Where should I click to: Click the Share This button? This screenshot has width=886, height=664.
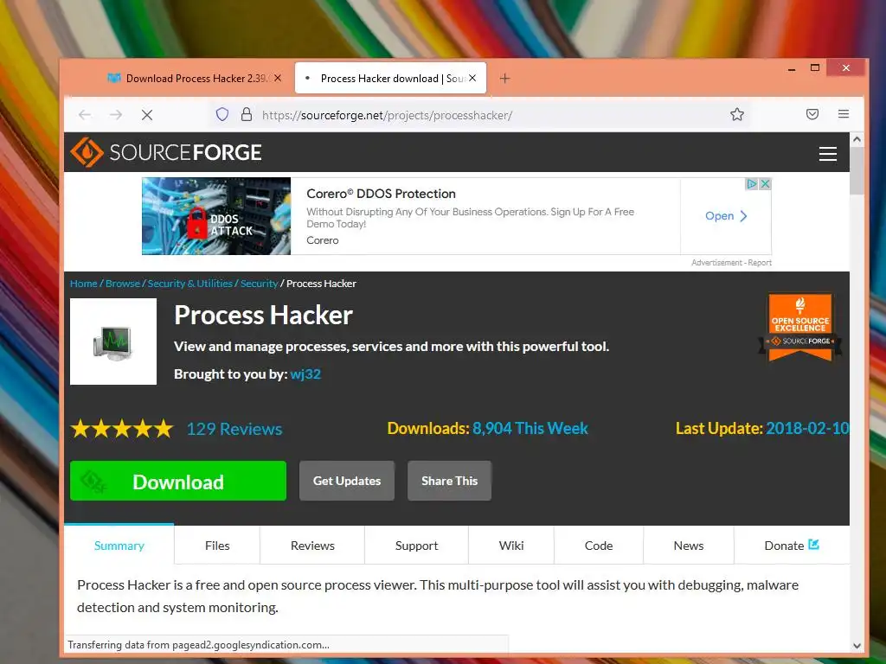[x=449, y=481]
